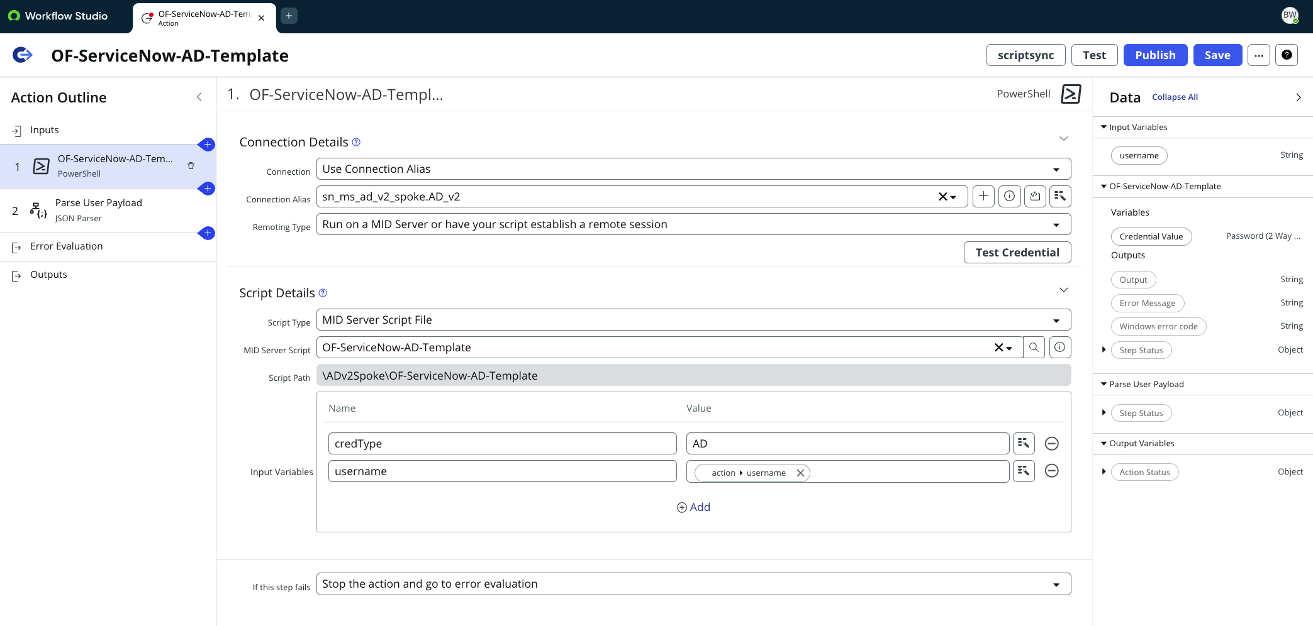Screen dimensions: 1313x626
Task: Open the JSON Parser step Parse User Payload
Action: pyautogui.click(x=99, y=210)
